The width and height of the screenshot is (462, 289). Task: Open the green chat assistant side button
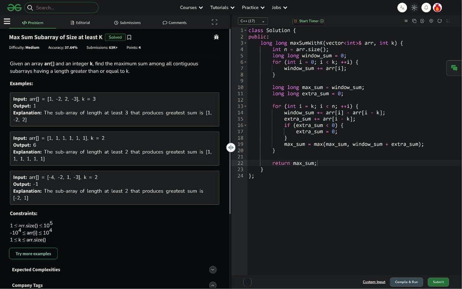click(454, 68)
